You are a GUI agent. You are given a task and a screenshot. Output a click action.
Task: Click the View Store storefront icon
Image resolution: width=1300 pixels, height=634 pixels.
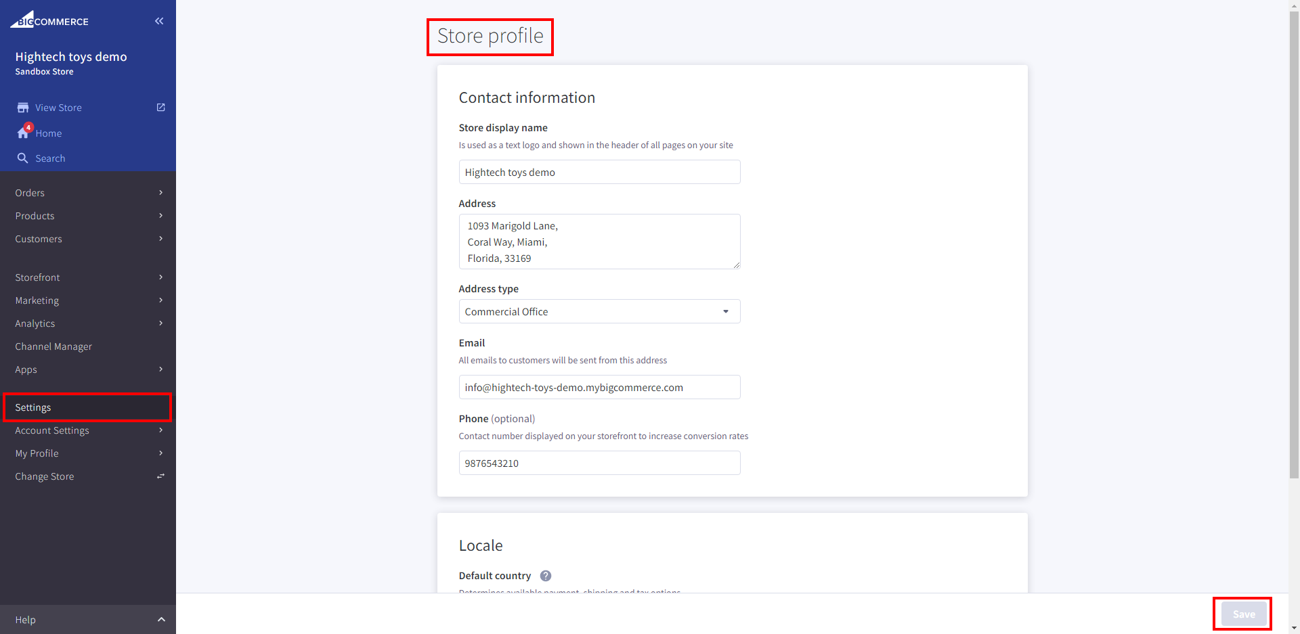pyautogui.click(x=23, y=108)
